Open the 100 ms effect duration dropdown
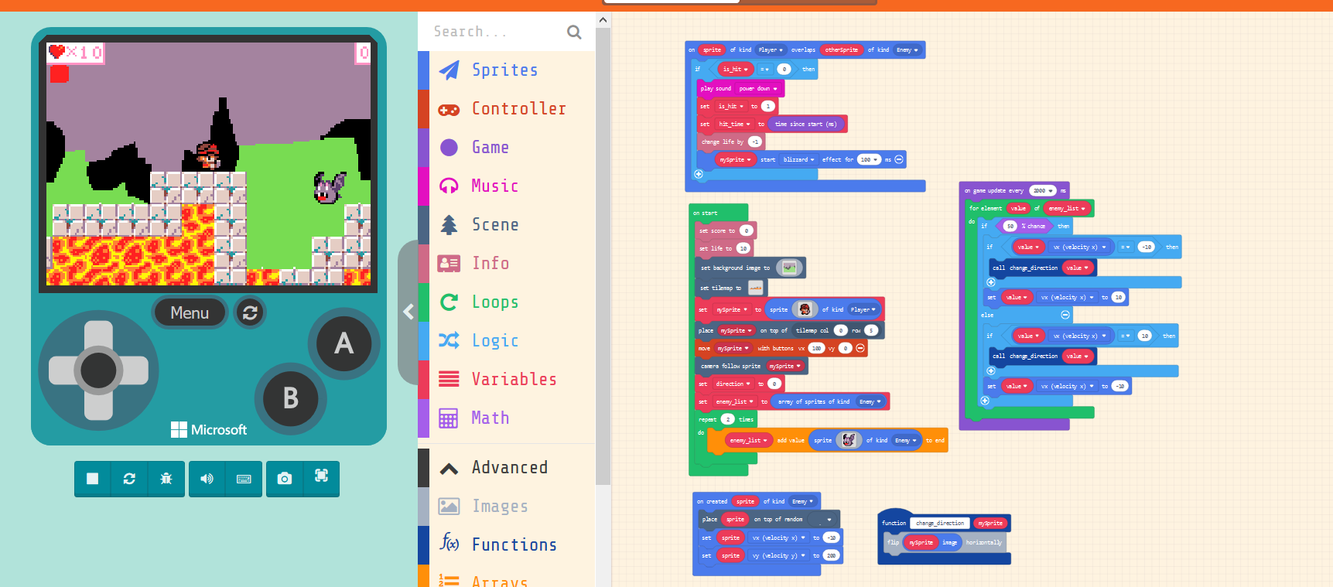Image resolution: width=1333 pixels, height=587 pixels. 869,159
